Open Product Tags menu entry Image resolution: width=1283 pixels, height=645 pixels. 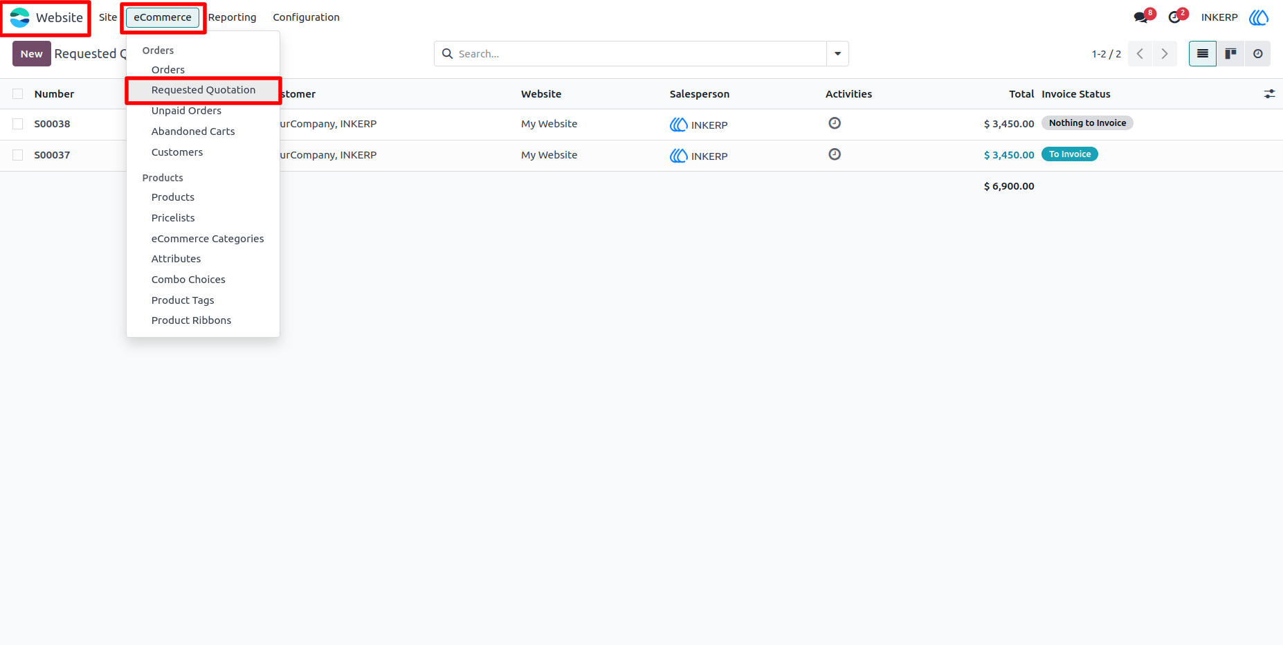pos(183,300)
